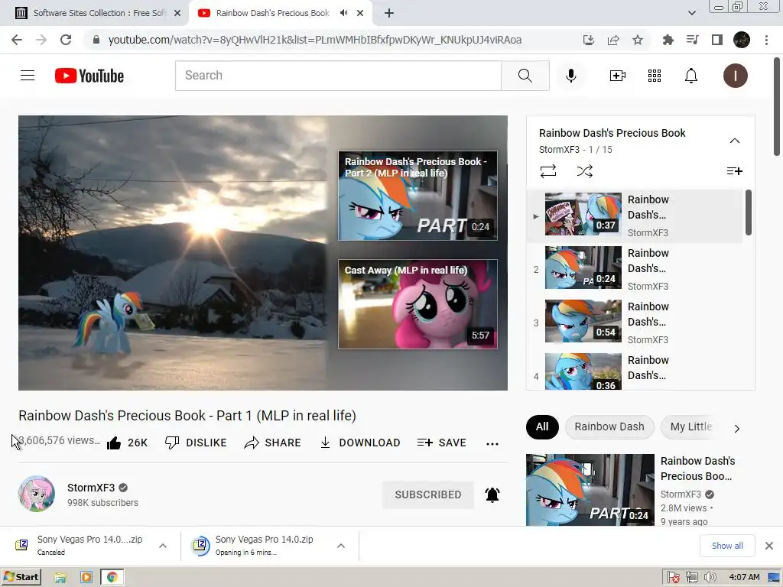The height and width of the screenshot is (587, 783).
Task: Close the Software Sites Collection tab
Action: pos(177,13)
